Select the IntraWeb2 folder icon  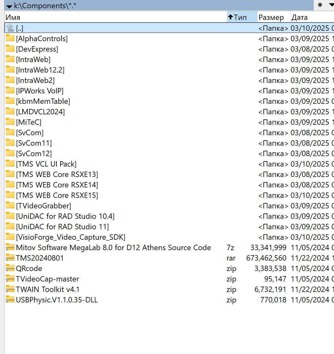click(x=10, y=80)
